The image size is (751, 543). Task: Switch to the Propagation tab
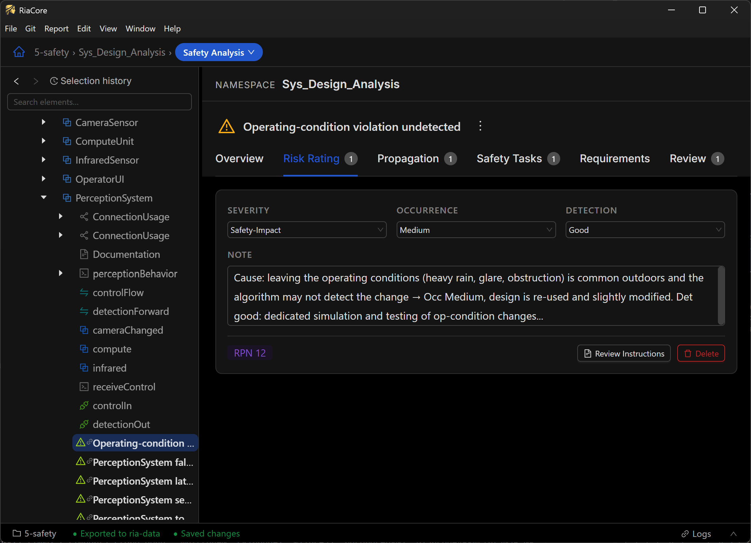(417, 159)
